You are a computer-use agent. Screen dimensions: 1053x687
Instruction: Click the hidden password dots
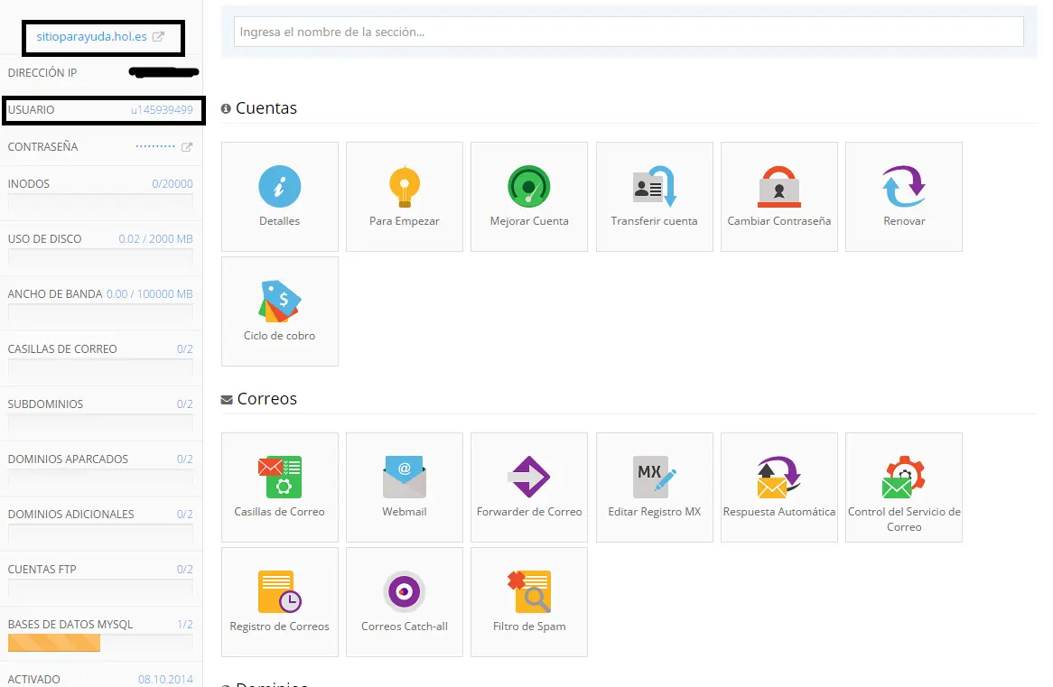[x=155, y=145]
